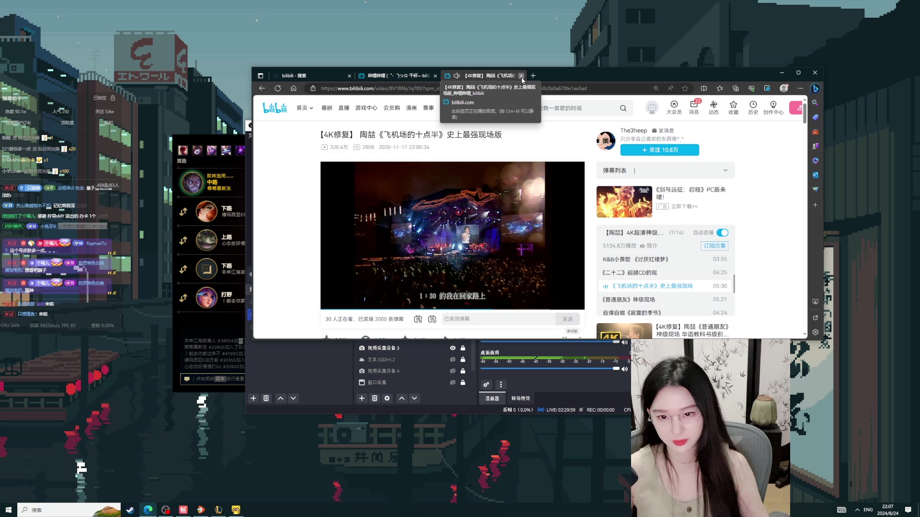The width and height of the screenshot is (920, 517).
Task: Click bilibili page vertical scrollbar
Action: click(x=805, y=113)
